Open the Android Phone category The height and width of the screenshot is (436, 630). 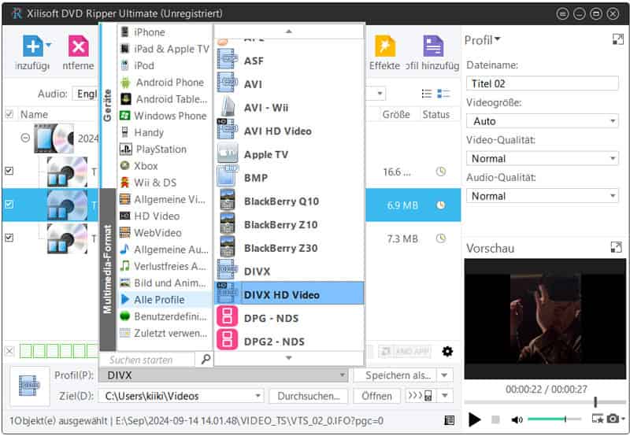(165, 83)
